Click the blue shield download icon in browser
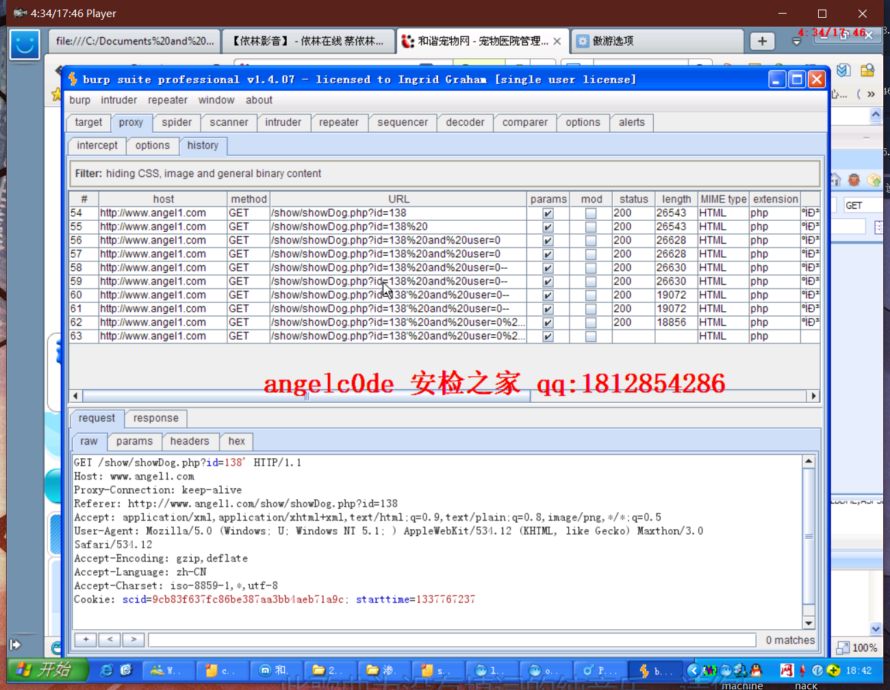 pos(843,70)
